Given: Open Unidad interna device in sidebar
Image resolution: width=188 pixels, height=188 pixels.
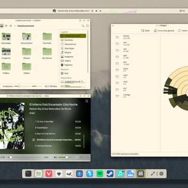Looking at the screenshot, I should [73, 82].
